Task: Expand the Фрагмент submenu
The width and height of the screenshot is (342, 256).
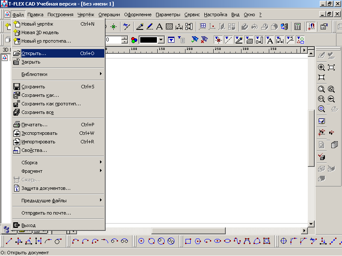Action: (x=58, y=171)
